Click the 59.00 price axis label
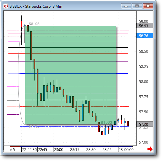 (x=144, y=21)
